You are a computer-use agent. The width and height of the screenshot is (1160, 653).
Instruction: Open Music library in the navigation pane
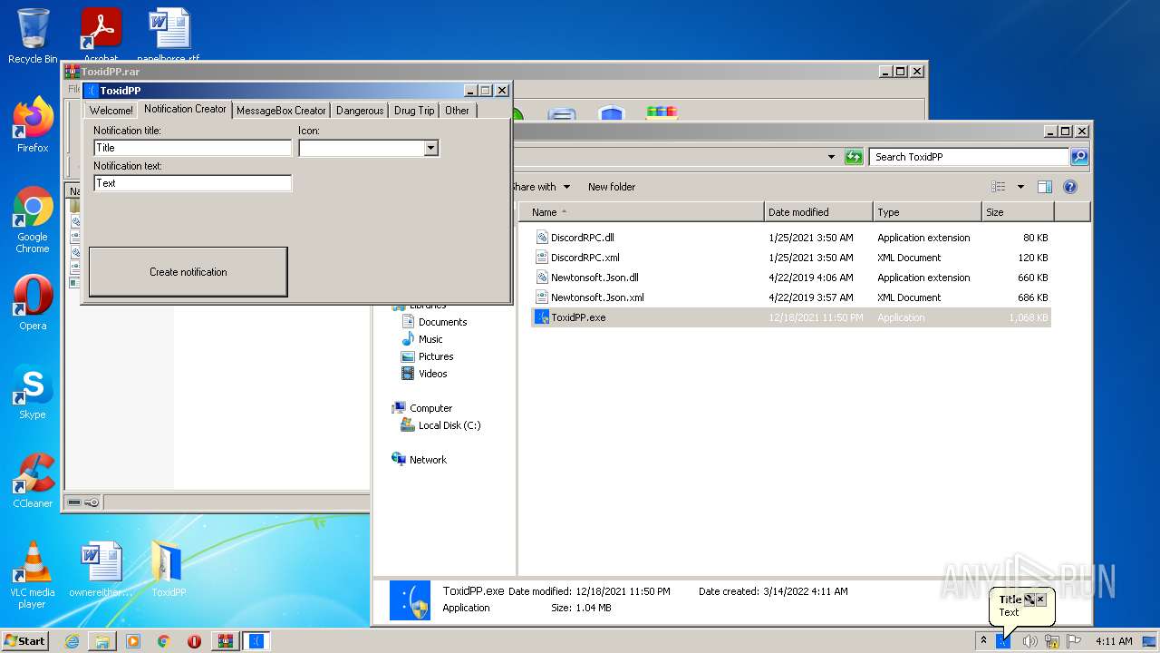(x=430, y=339)
